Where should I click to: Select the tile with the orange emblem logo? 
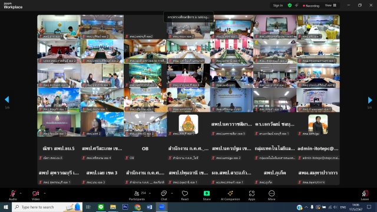[188, 124]
